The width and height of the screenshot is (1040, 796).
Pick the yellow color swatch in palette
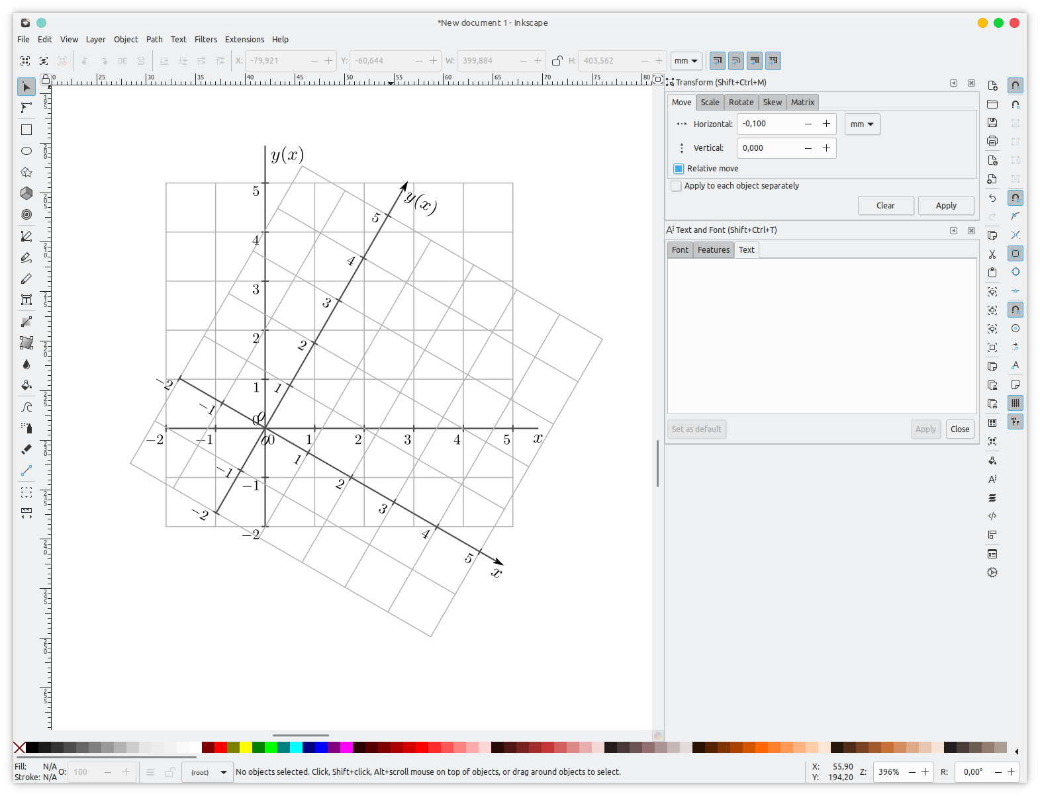[246, 748]
